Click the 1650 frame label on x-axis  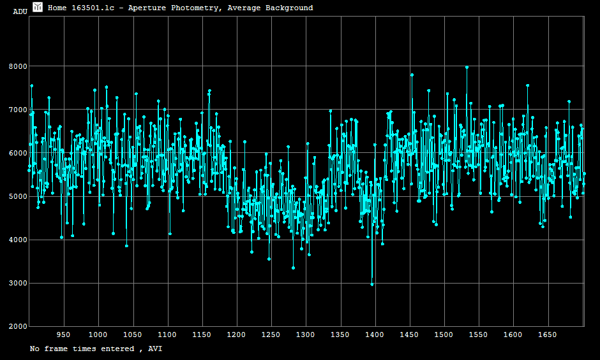pyautogui.click(x=547, y=335)
